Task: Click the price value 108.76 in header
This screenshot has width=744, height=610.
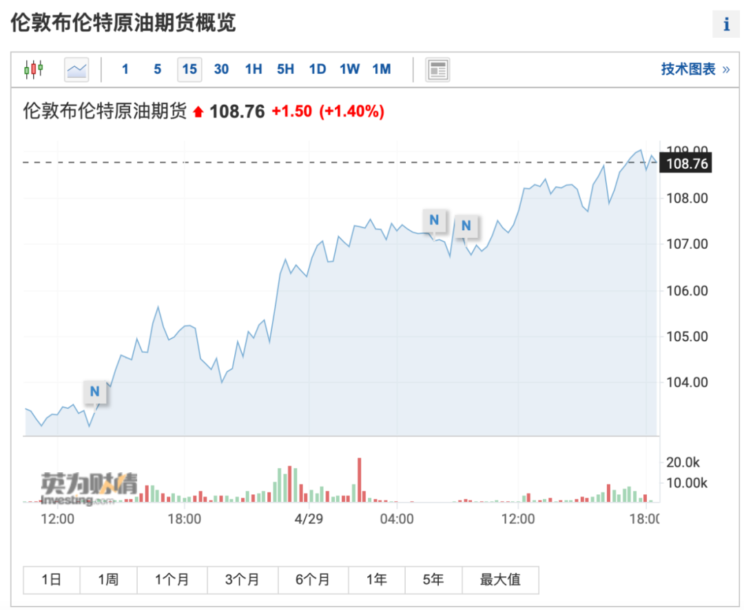Action: tap(237, 112)
